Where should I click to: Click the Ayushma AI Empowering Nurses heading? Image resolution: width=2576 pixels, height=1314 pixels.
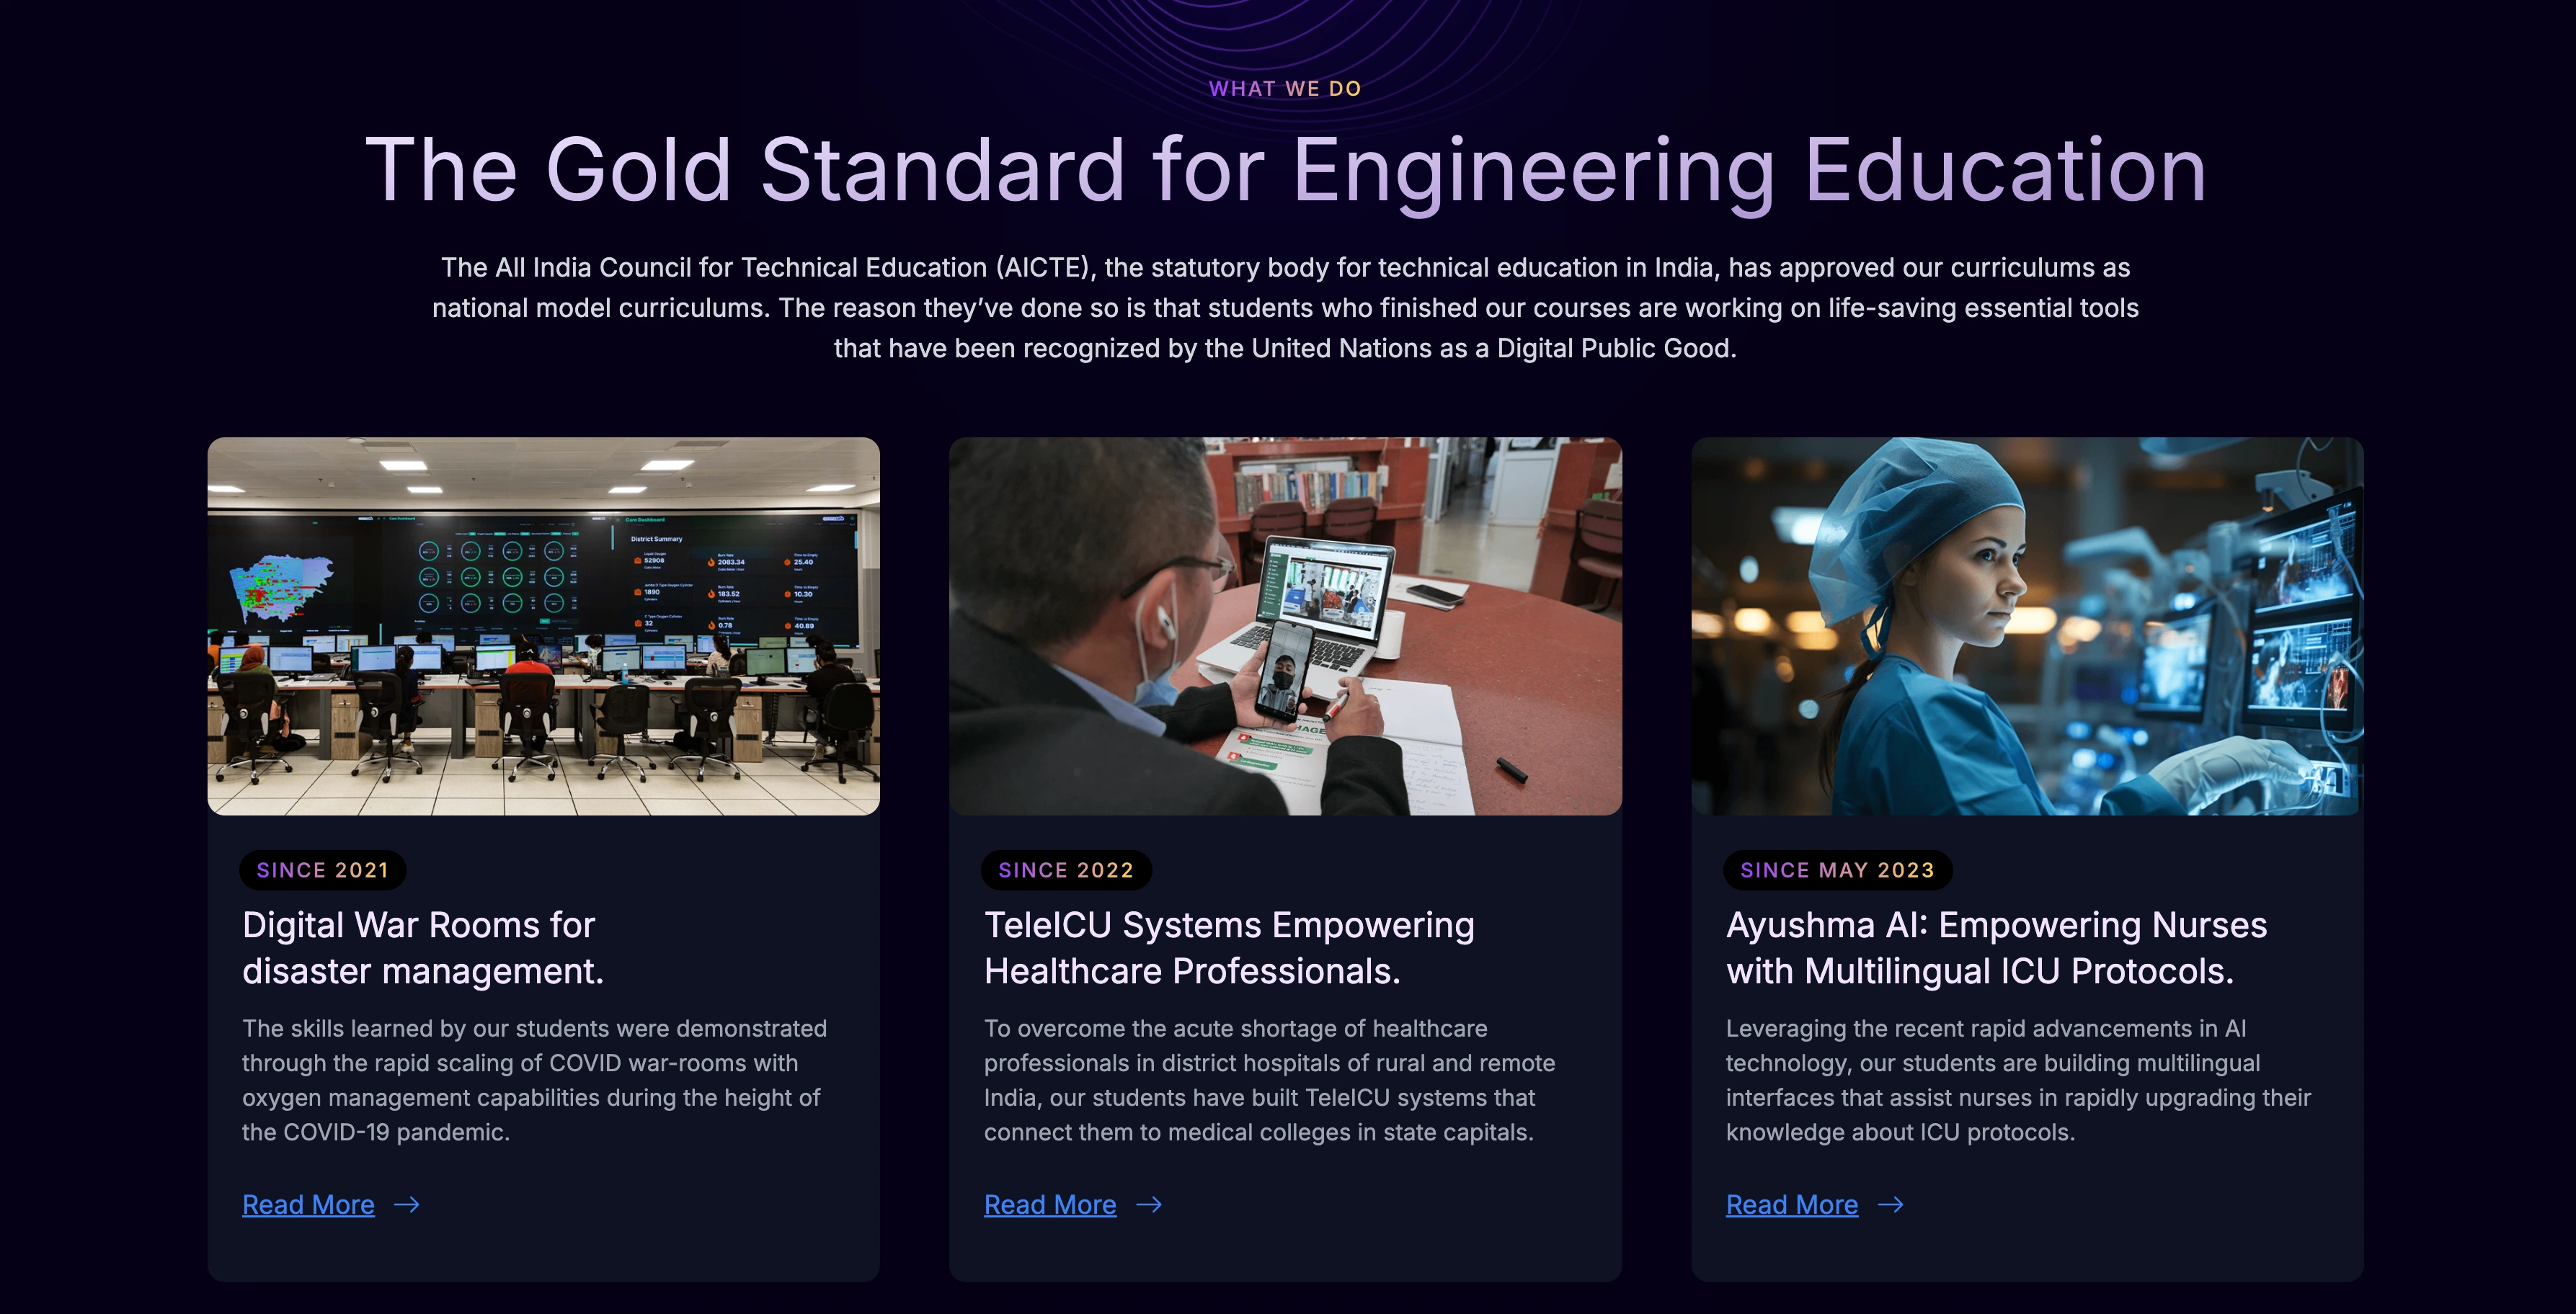(x=1996, y=948)
